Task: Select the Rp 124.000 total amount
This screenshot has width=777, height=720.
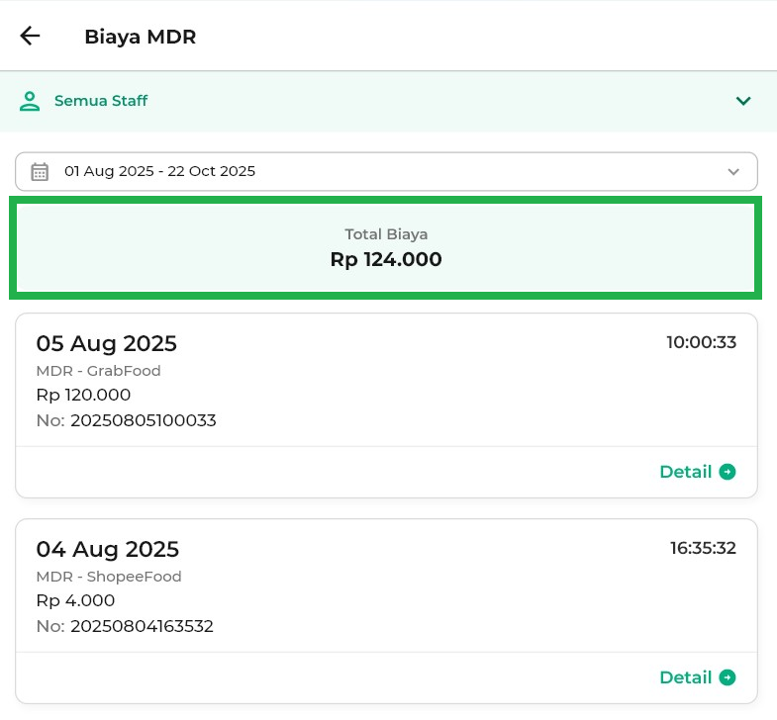Action: 386,260
